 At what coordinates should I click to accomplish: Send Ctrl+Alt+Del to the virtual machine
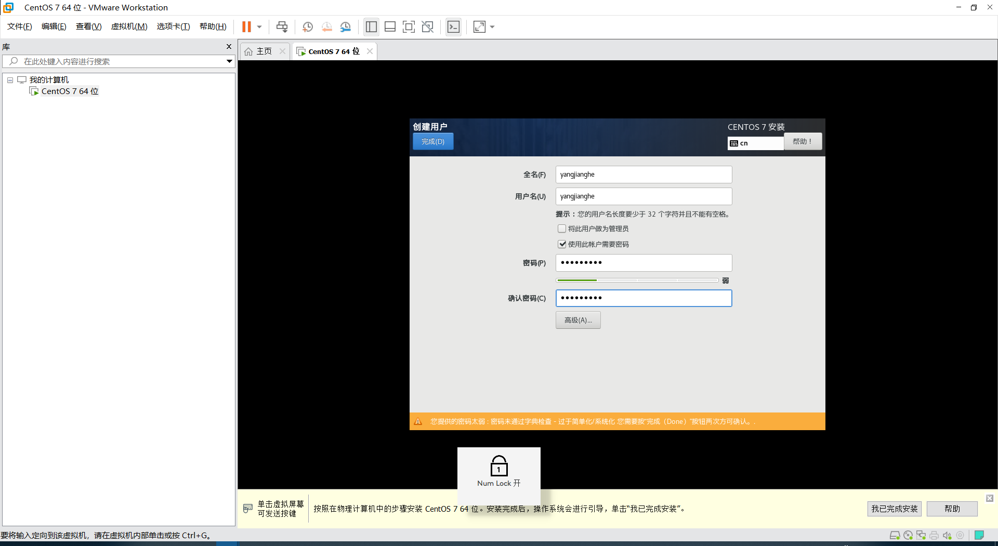282,26
